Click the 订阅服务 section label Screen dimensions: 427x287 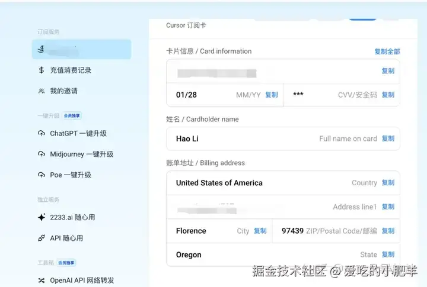point(49,32)
